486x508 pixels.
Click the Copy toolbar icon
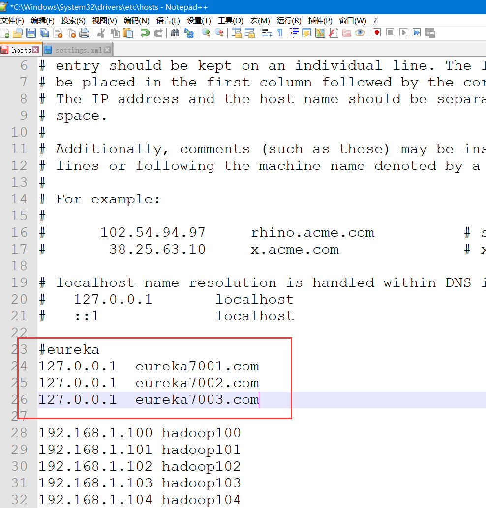click(x=115, y=33)
